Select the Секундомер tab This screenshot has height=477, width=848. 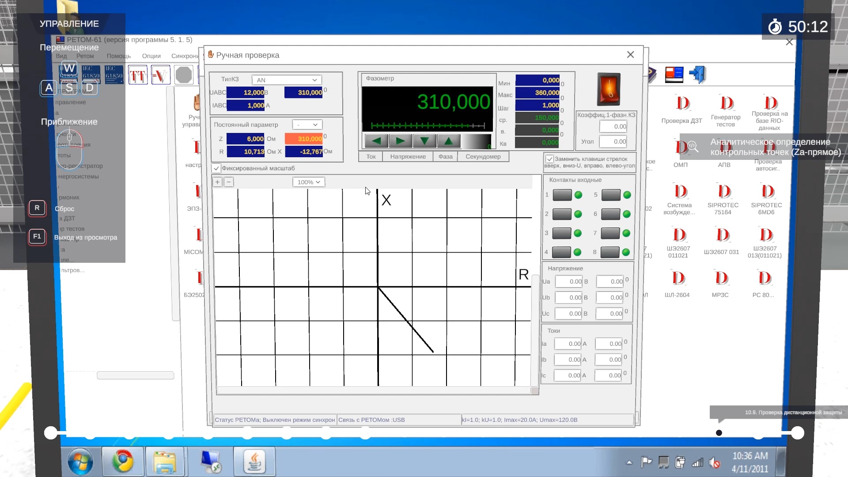pyautogui.click(x=483, y=157)
